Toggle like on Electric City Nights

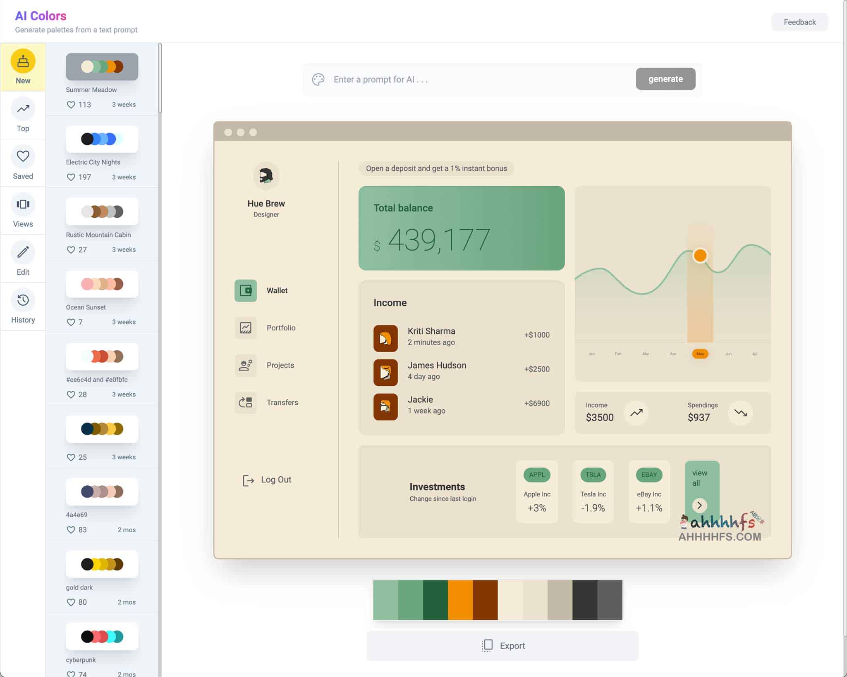71,177
